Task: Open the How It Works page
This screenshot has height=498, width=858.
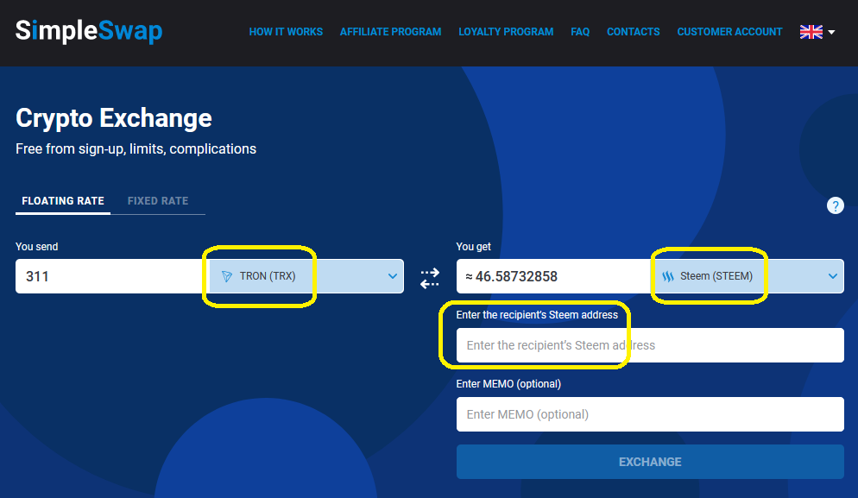Action: point(286,32)
